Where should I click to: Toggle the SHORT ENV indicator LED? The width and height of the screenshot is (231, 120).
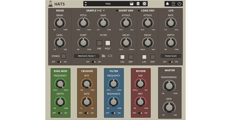point(117,11)
